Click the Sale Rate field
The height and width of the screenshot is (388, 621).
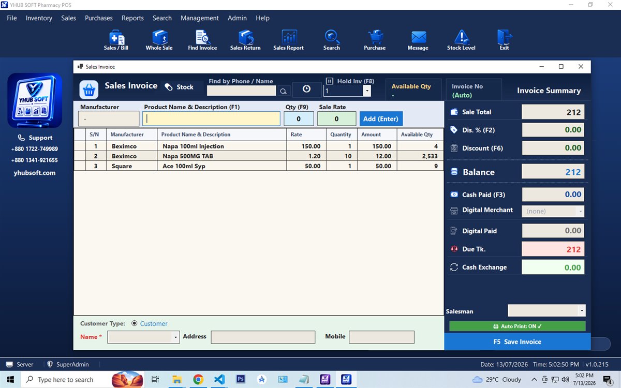point(336,118)
